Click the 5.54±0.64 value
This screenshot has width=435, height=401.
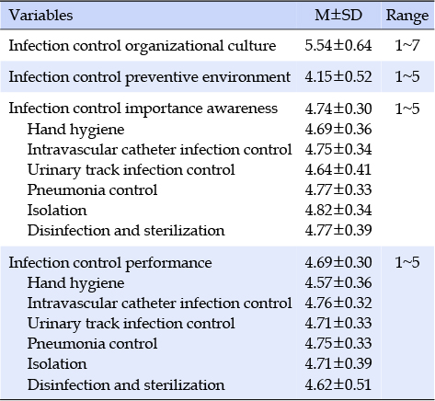point(338,46)
